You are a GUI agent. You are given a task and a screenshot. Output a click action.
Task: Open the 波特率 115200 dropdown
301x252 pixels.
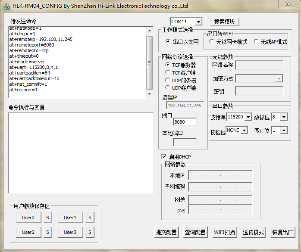(x=248, y=117)
